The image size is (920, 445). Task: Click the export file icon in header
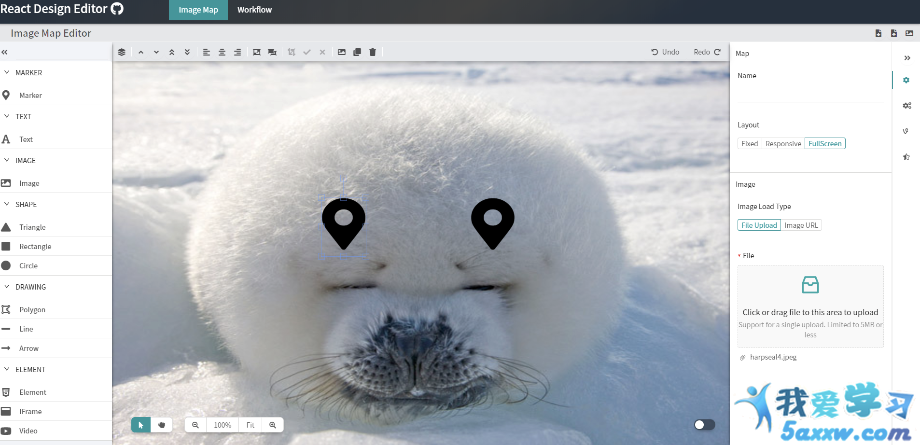(x=894, y=33)
